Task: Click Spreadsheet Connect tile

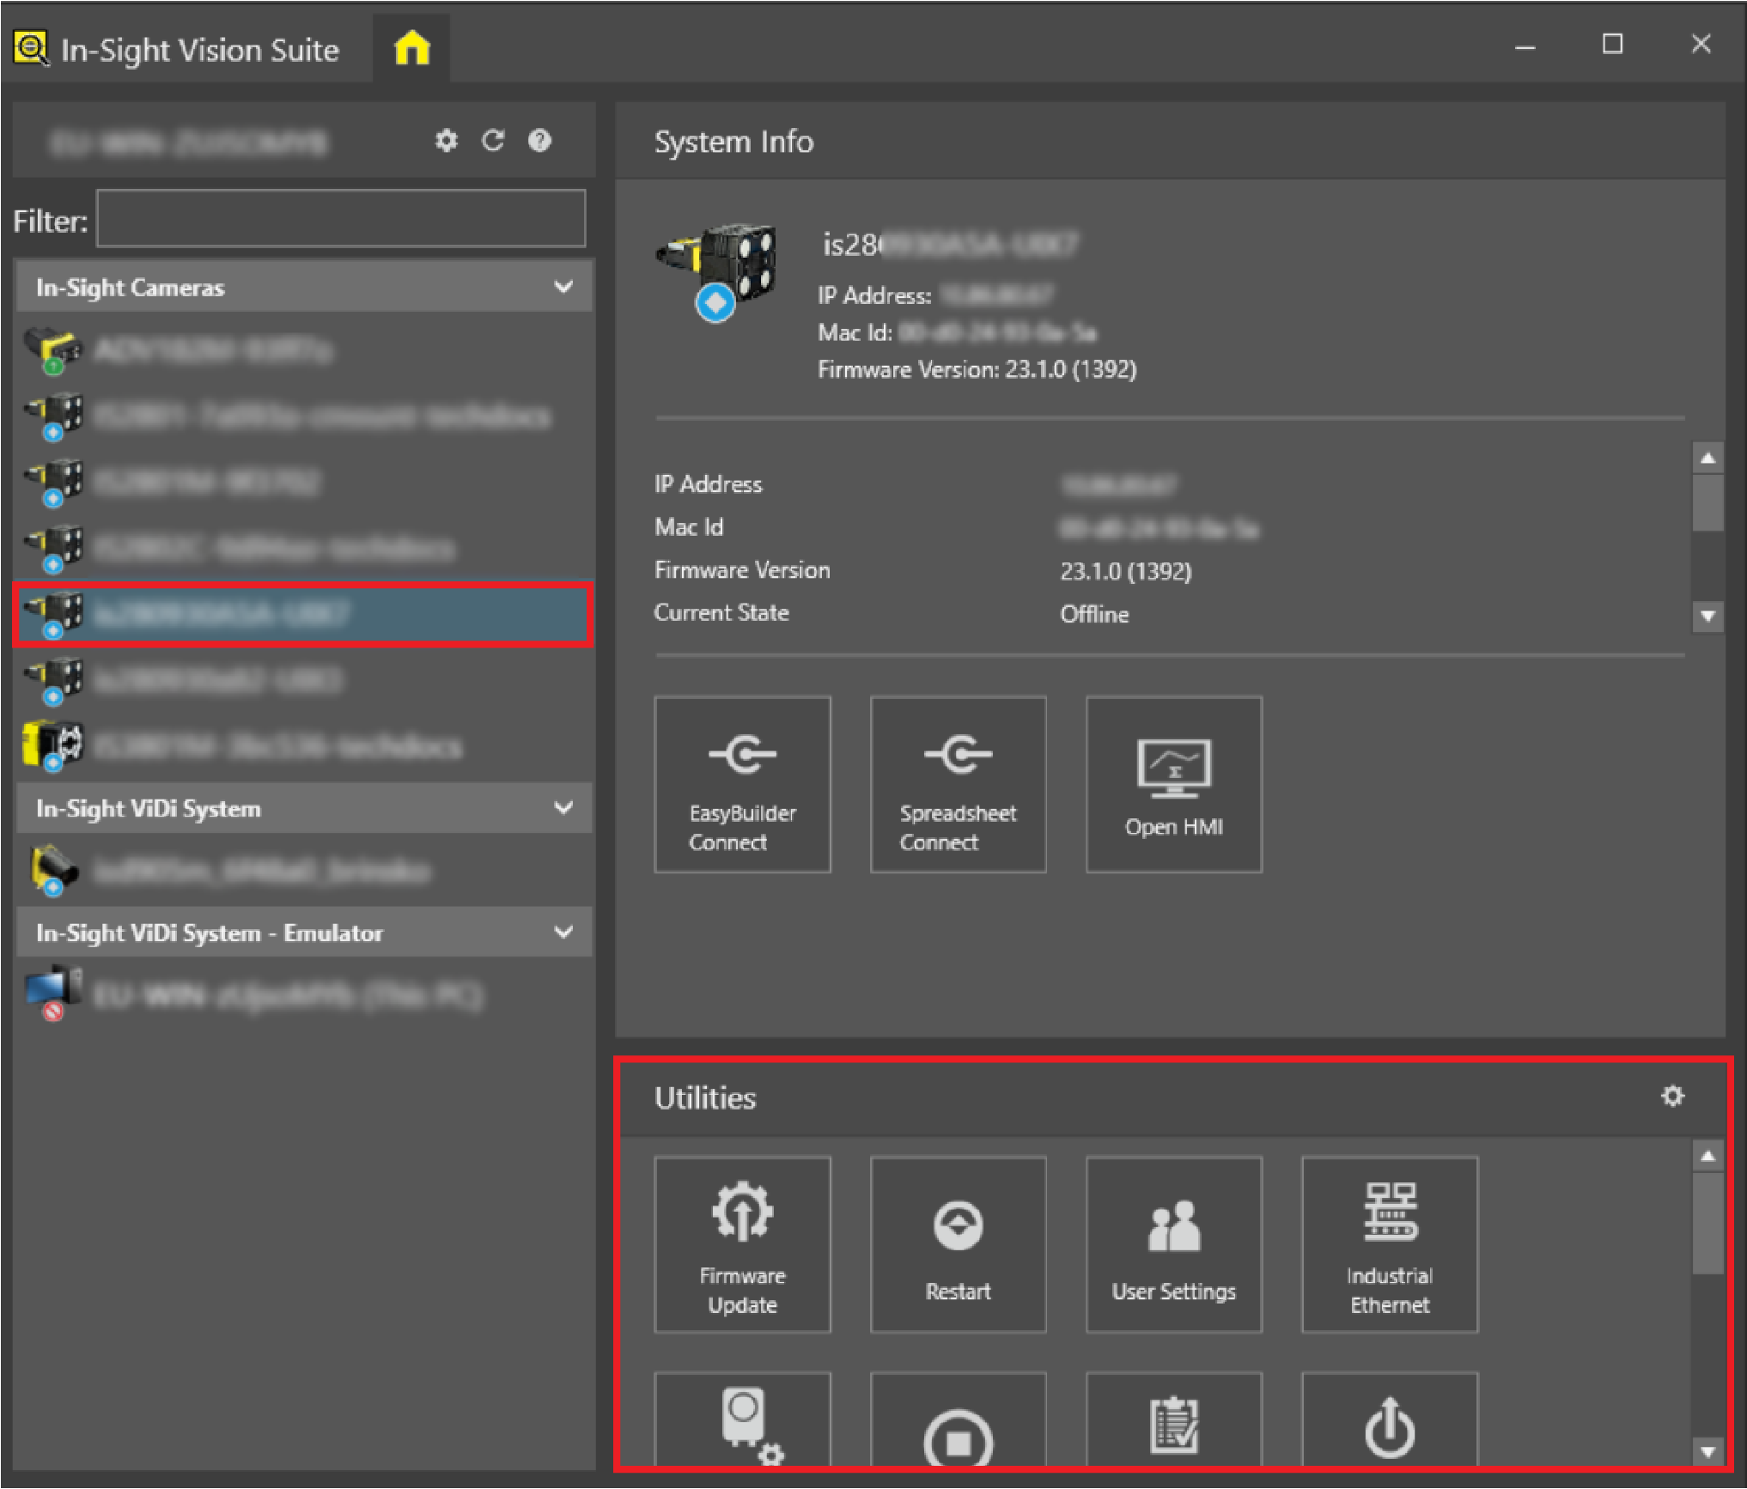Action: coord(958,784)
